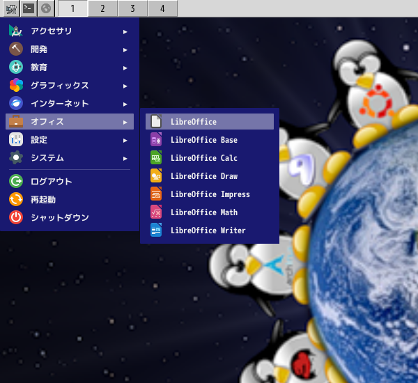
Task: Expand the アクセサリ submenu arrow
Action: coord(125,32)
